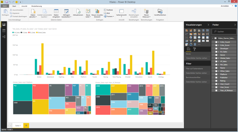This screenshot has height=132, width=238.
Task: Switch to Relationships view in left sidebar
Action: click(x=4, y=37)
